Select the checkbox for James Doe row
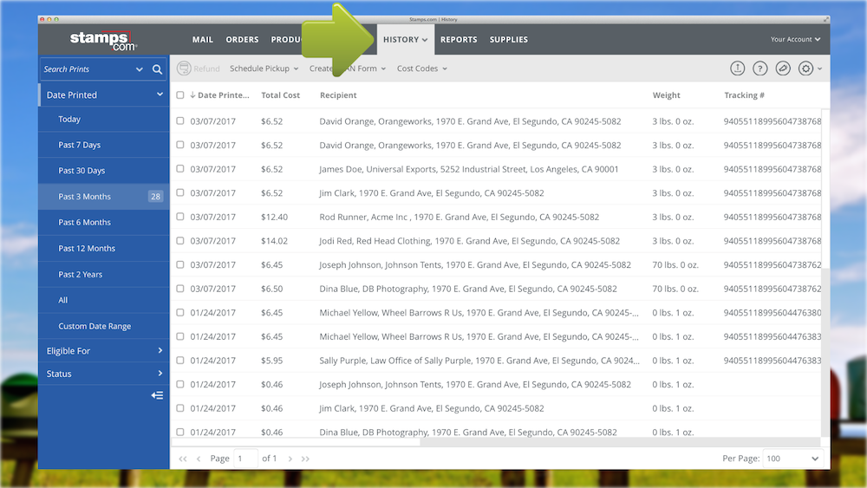867x488 pixels. click(180, 169)
